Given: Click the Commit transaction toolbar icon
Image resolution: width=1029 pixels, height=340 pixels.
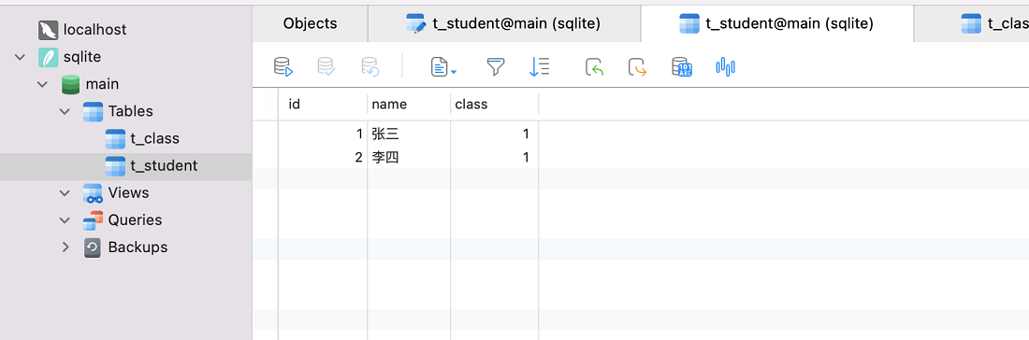Looking at the screenshot, I should click(326, 67).
